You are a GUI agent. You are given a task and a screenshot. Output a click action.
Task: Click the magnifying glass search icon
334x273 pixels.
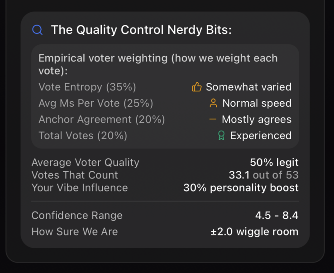pos(38,30)
